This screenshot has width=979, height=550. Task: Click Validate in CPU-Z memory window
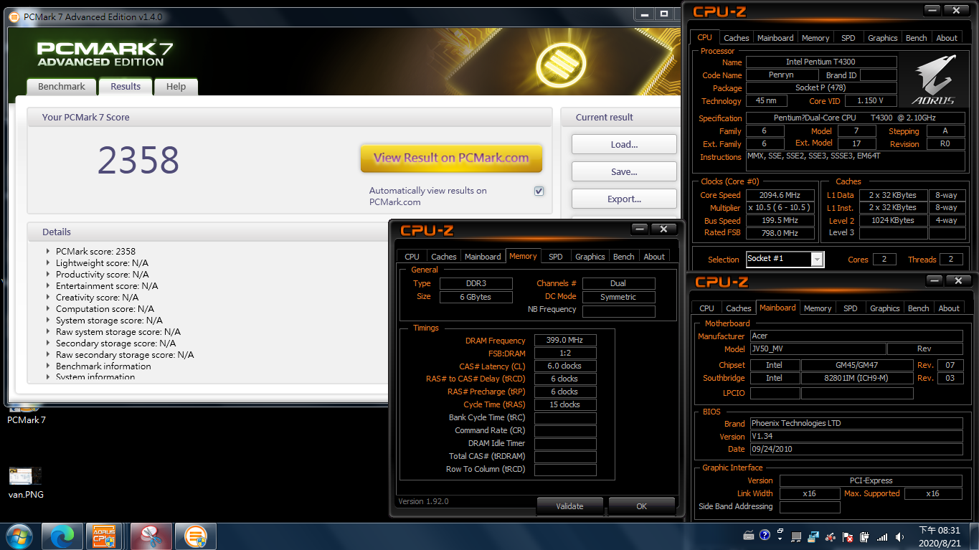569,506
